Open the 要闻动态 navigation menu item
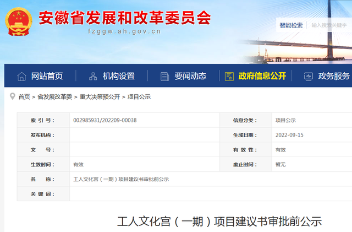The width and height of the screenshot is (352, 232). click(x=190, y=76)
